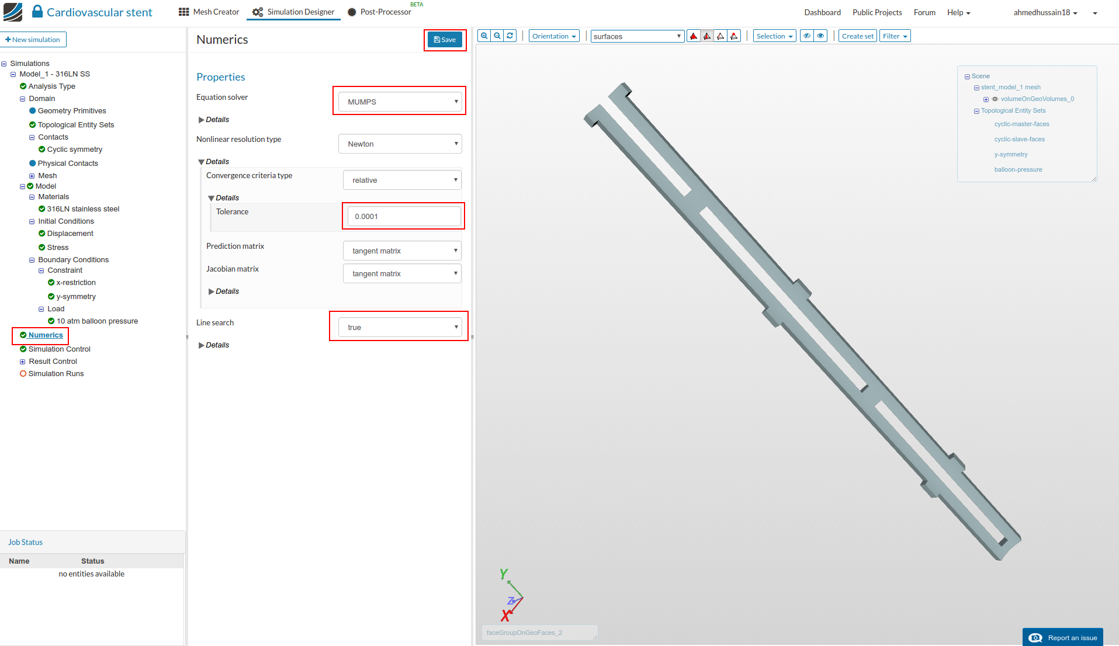Switch to the Mesh Creator tab
1119x646 pixels.
[209, 12]
